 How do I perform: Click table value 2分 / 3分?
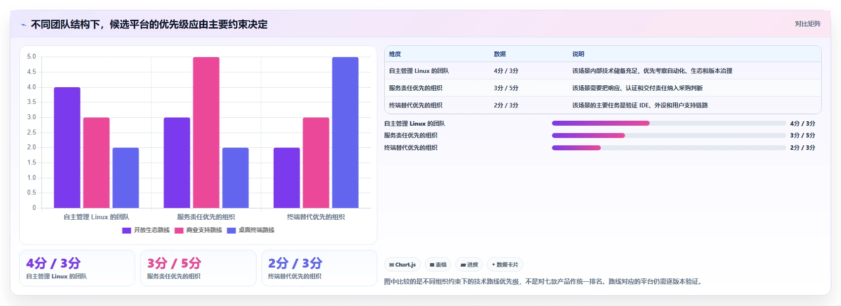tap(506, 105)
